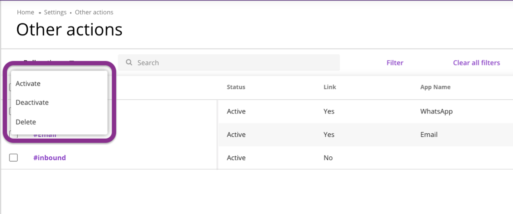513x214 pixels.
Task: Go to Home in the breadcrumb
Action: 26,12
